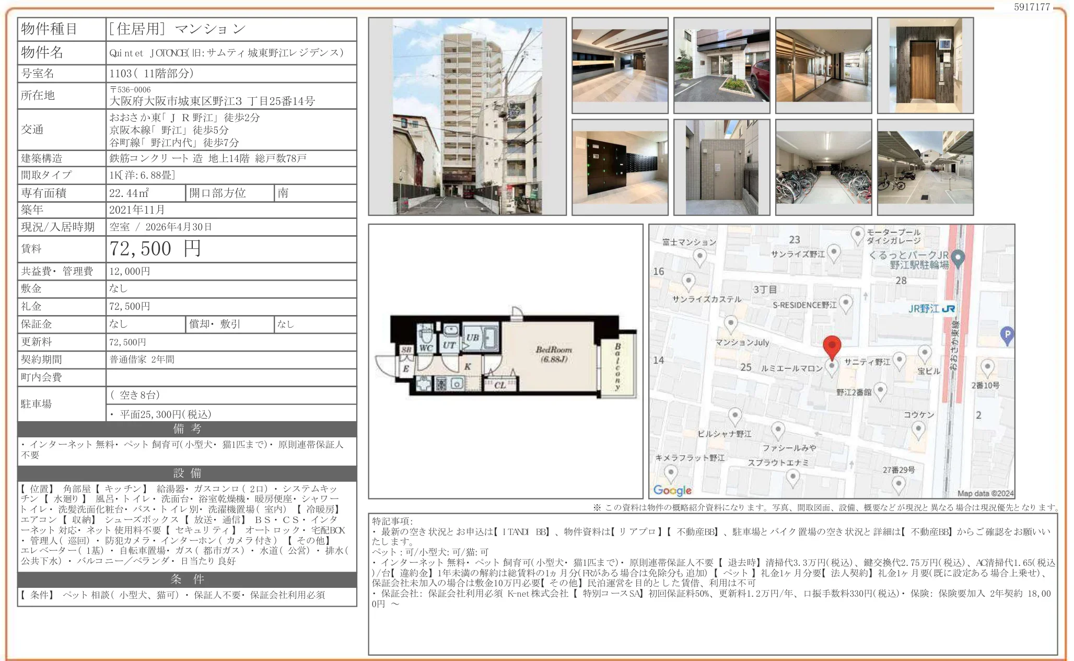Click the 野江2番館 map marker
The width and height of the screenshot is (1074, 661).
point(880,390)
